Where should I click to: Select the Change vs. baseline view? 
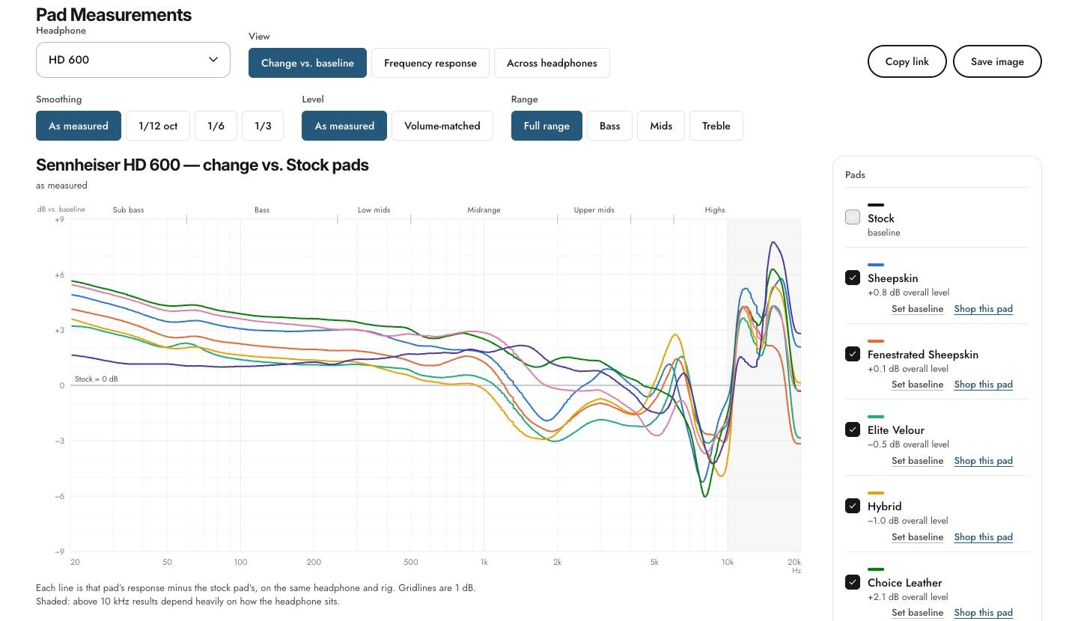coord(308,63)
